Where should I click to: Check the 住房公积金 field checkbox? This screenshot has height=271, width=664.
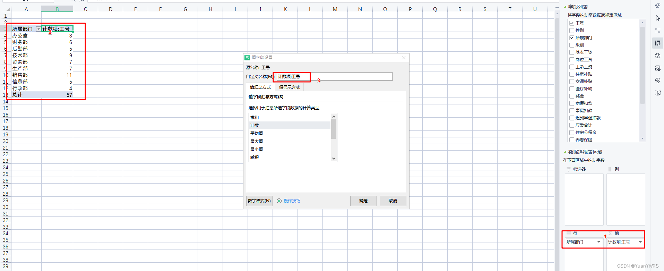pyautogui.click(x=572, y=133)
